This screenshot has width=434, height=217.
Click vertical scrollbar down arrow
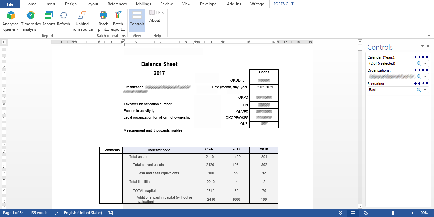click(360, 206)
